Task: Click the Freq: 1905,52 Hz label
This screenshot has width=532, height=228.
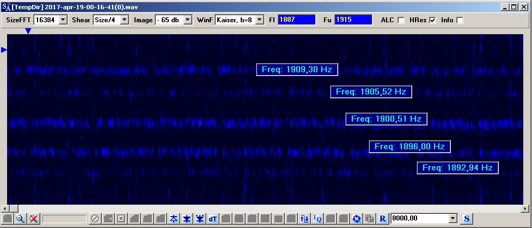Action: tap(371, 92)
